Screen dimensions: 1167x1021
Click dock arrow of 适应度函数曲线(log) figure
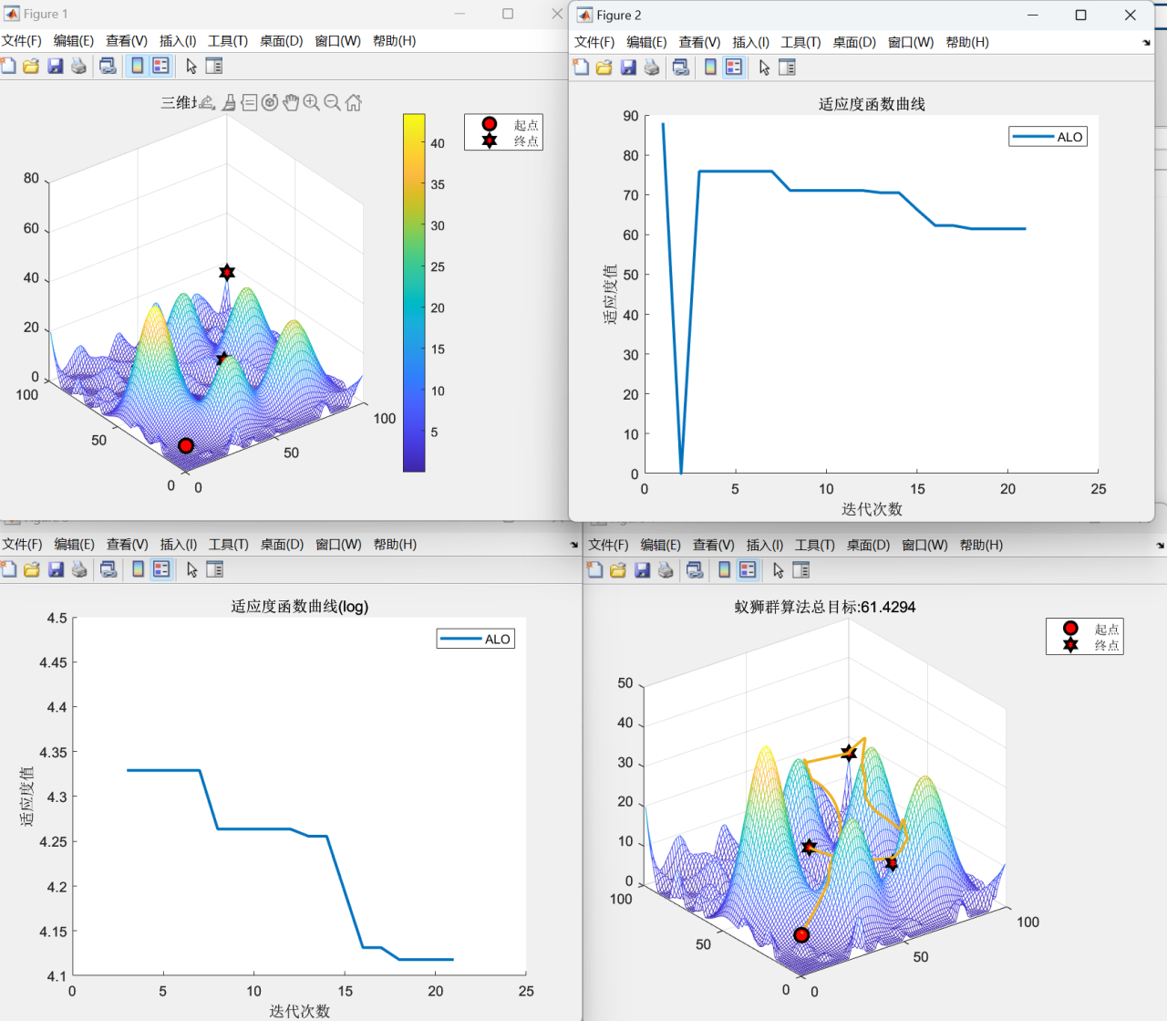click(x=574, y=545)
